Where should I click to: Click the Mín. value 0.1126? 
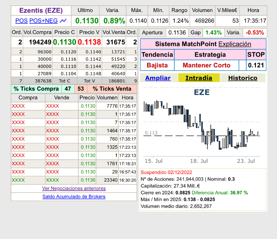point(160,21)
